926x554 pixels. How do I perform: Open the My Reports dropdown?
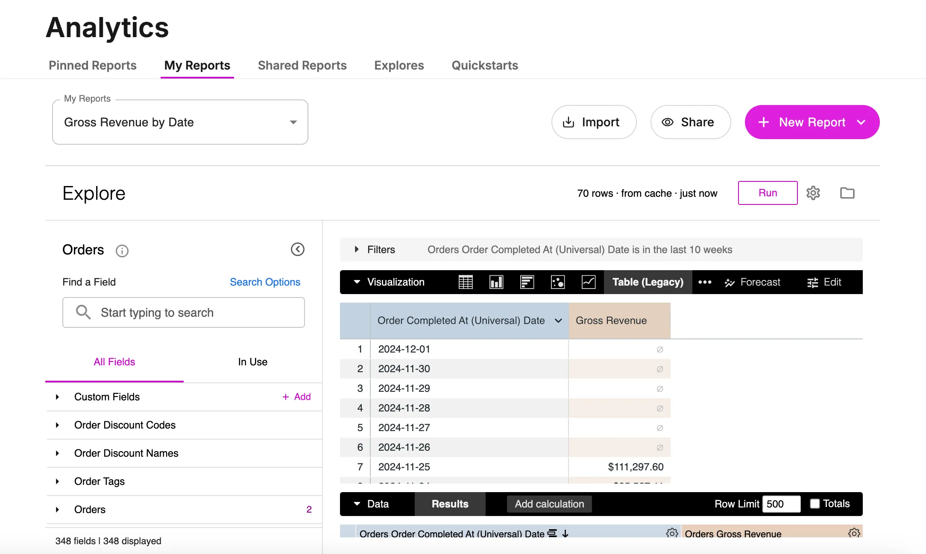coord(180,122)
